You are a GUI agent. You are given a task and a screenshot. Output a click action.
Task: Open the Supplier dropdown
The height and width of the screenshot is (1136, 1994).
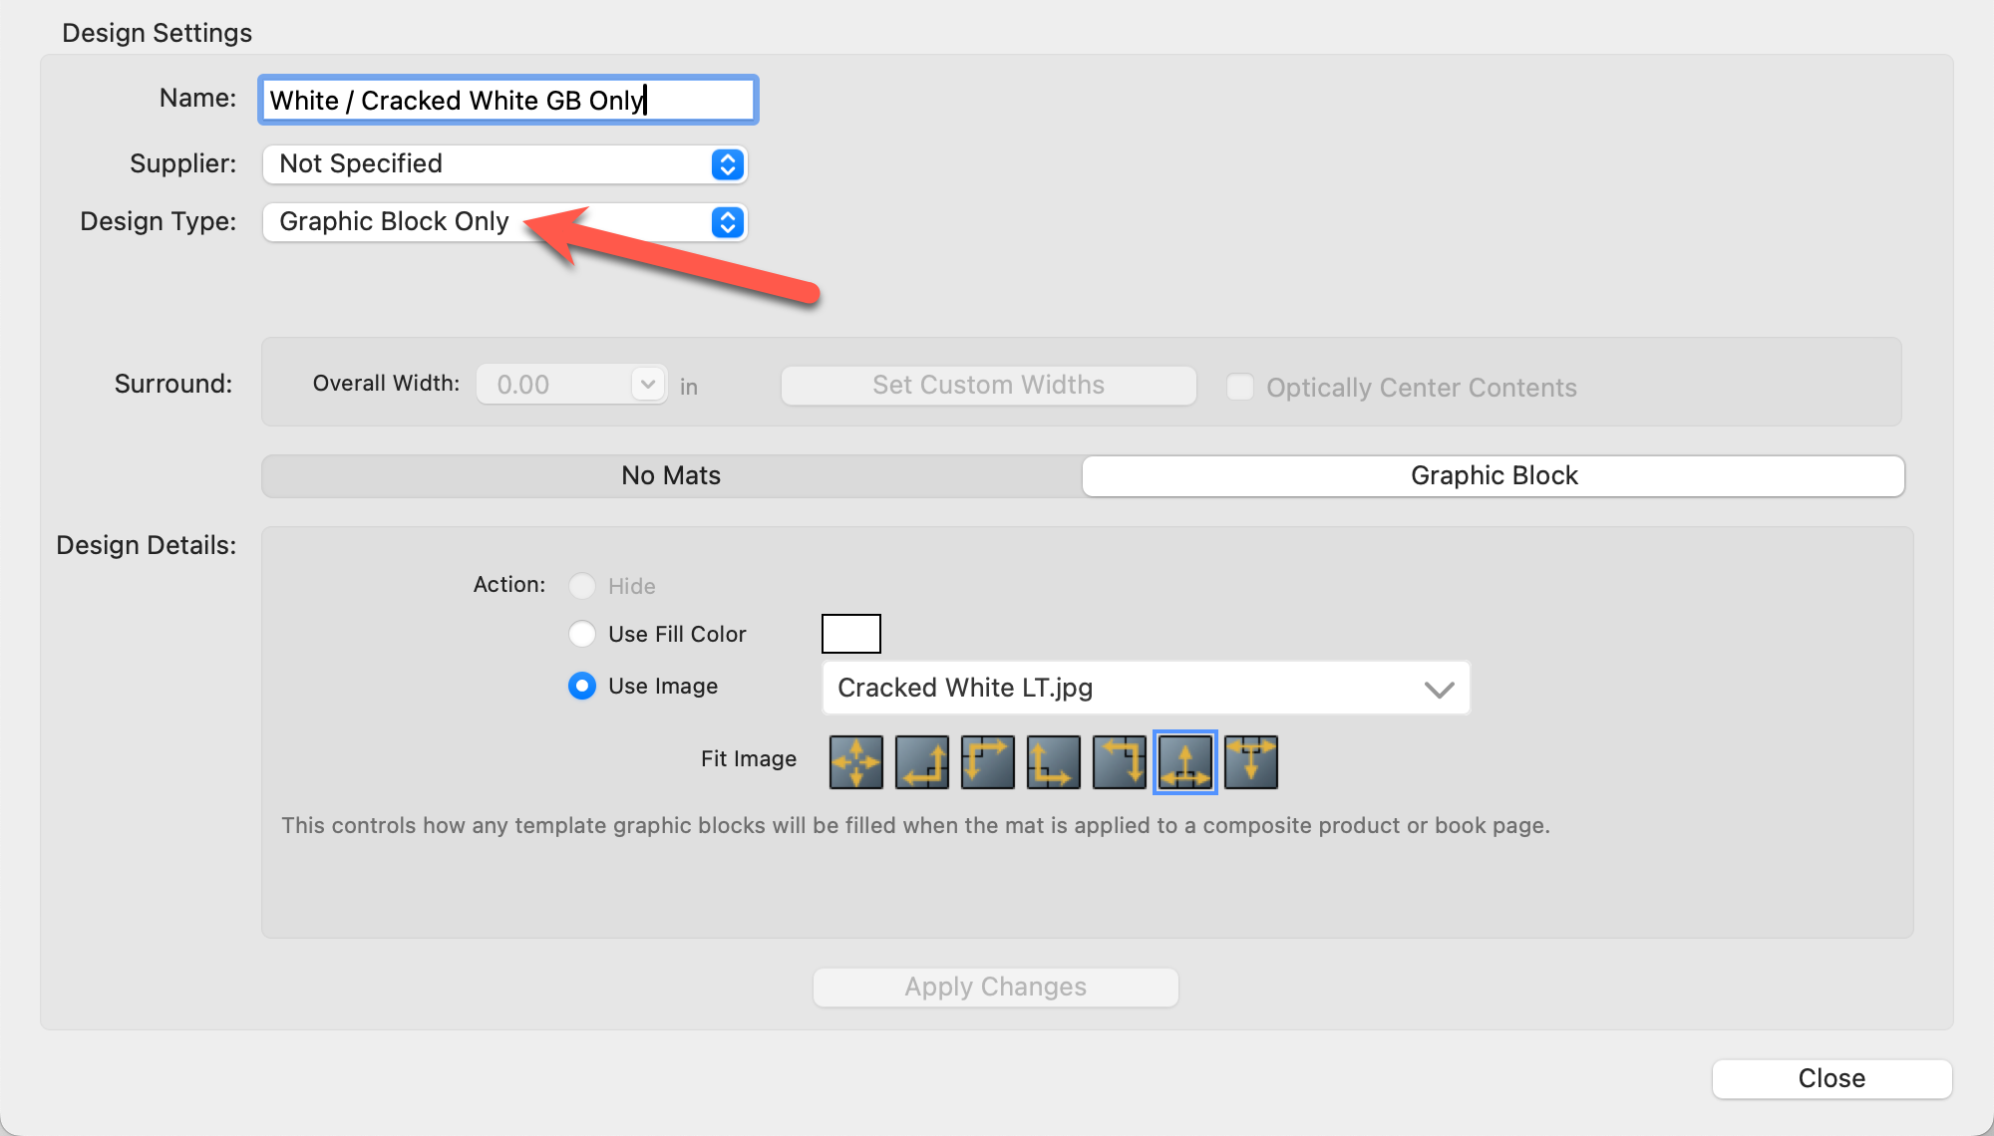(x=727, y=164)
